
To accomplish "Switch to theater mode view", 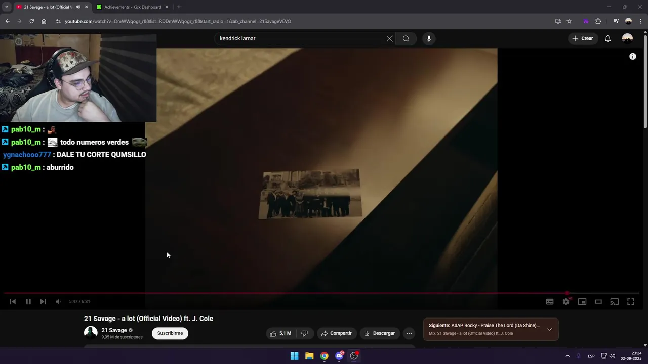I will tap(598, 302).
